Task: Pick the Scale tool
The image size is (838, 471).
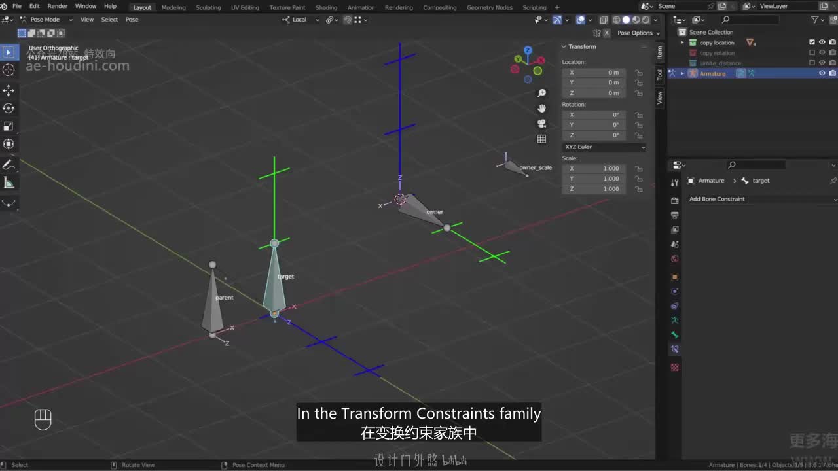Action: 9,126
